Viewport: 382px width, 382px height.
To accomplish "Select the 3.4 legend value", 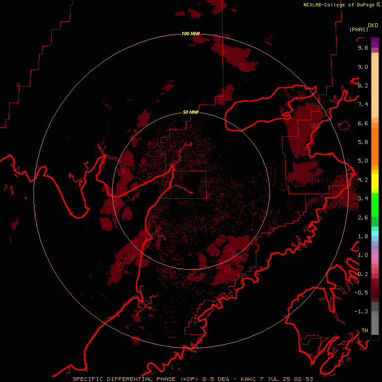I will [363, 199].
